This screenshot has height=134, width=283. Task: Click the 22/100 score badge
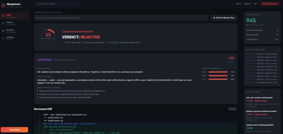coord(250,101)
